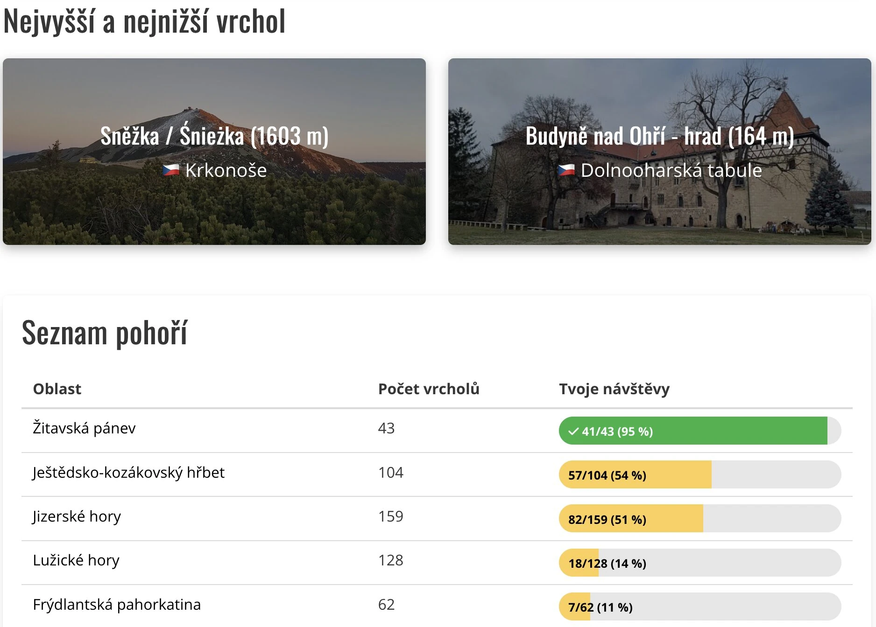Click the 41/43 green progress bar

pos(700,431)
